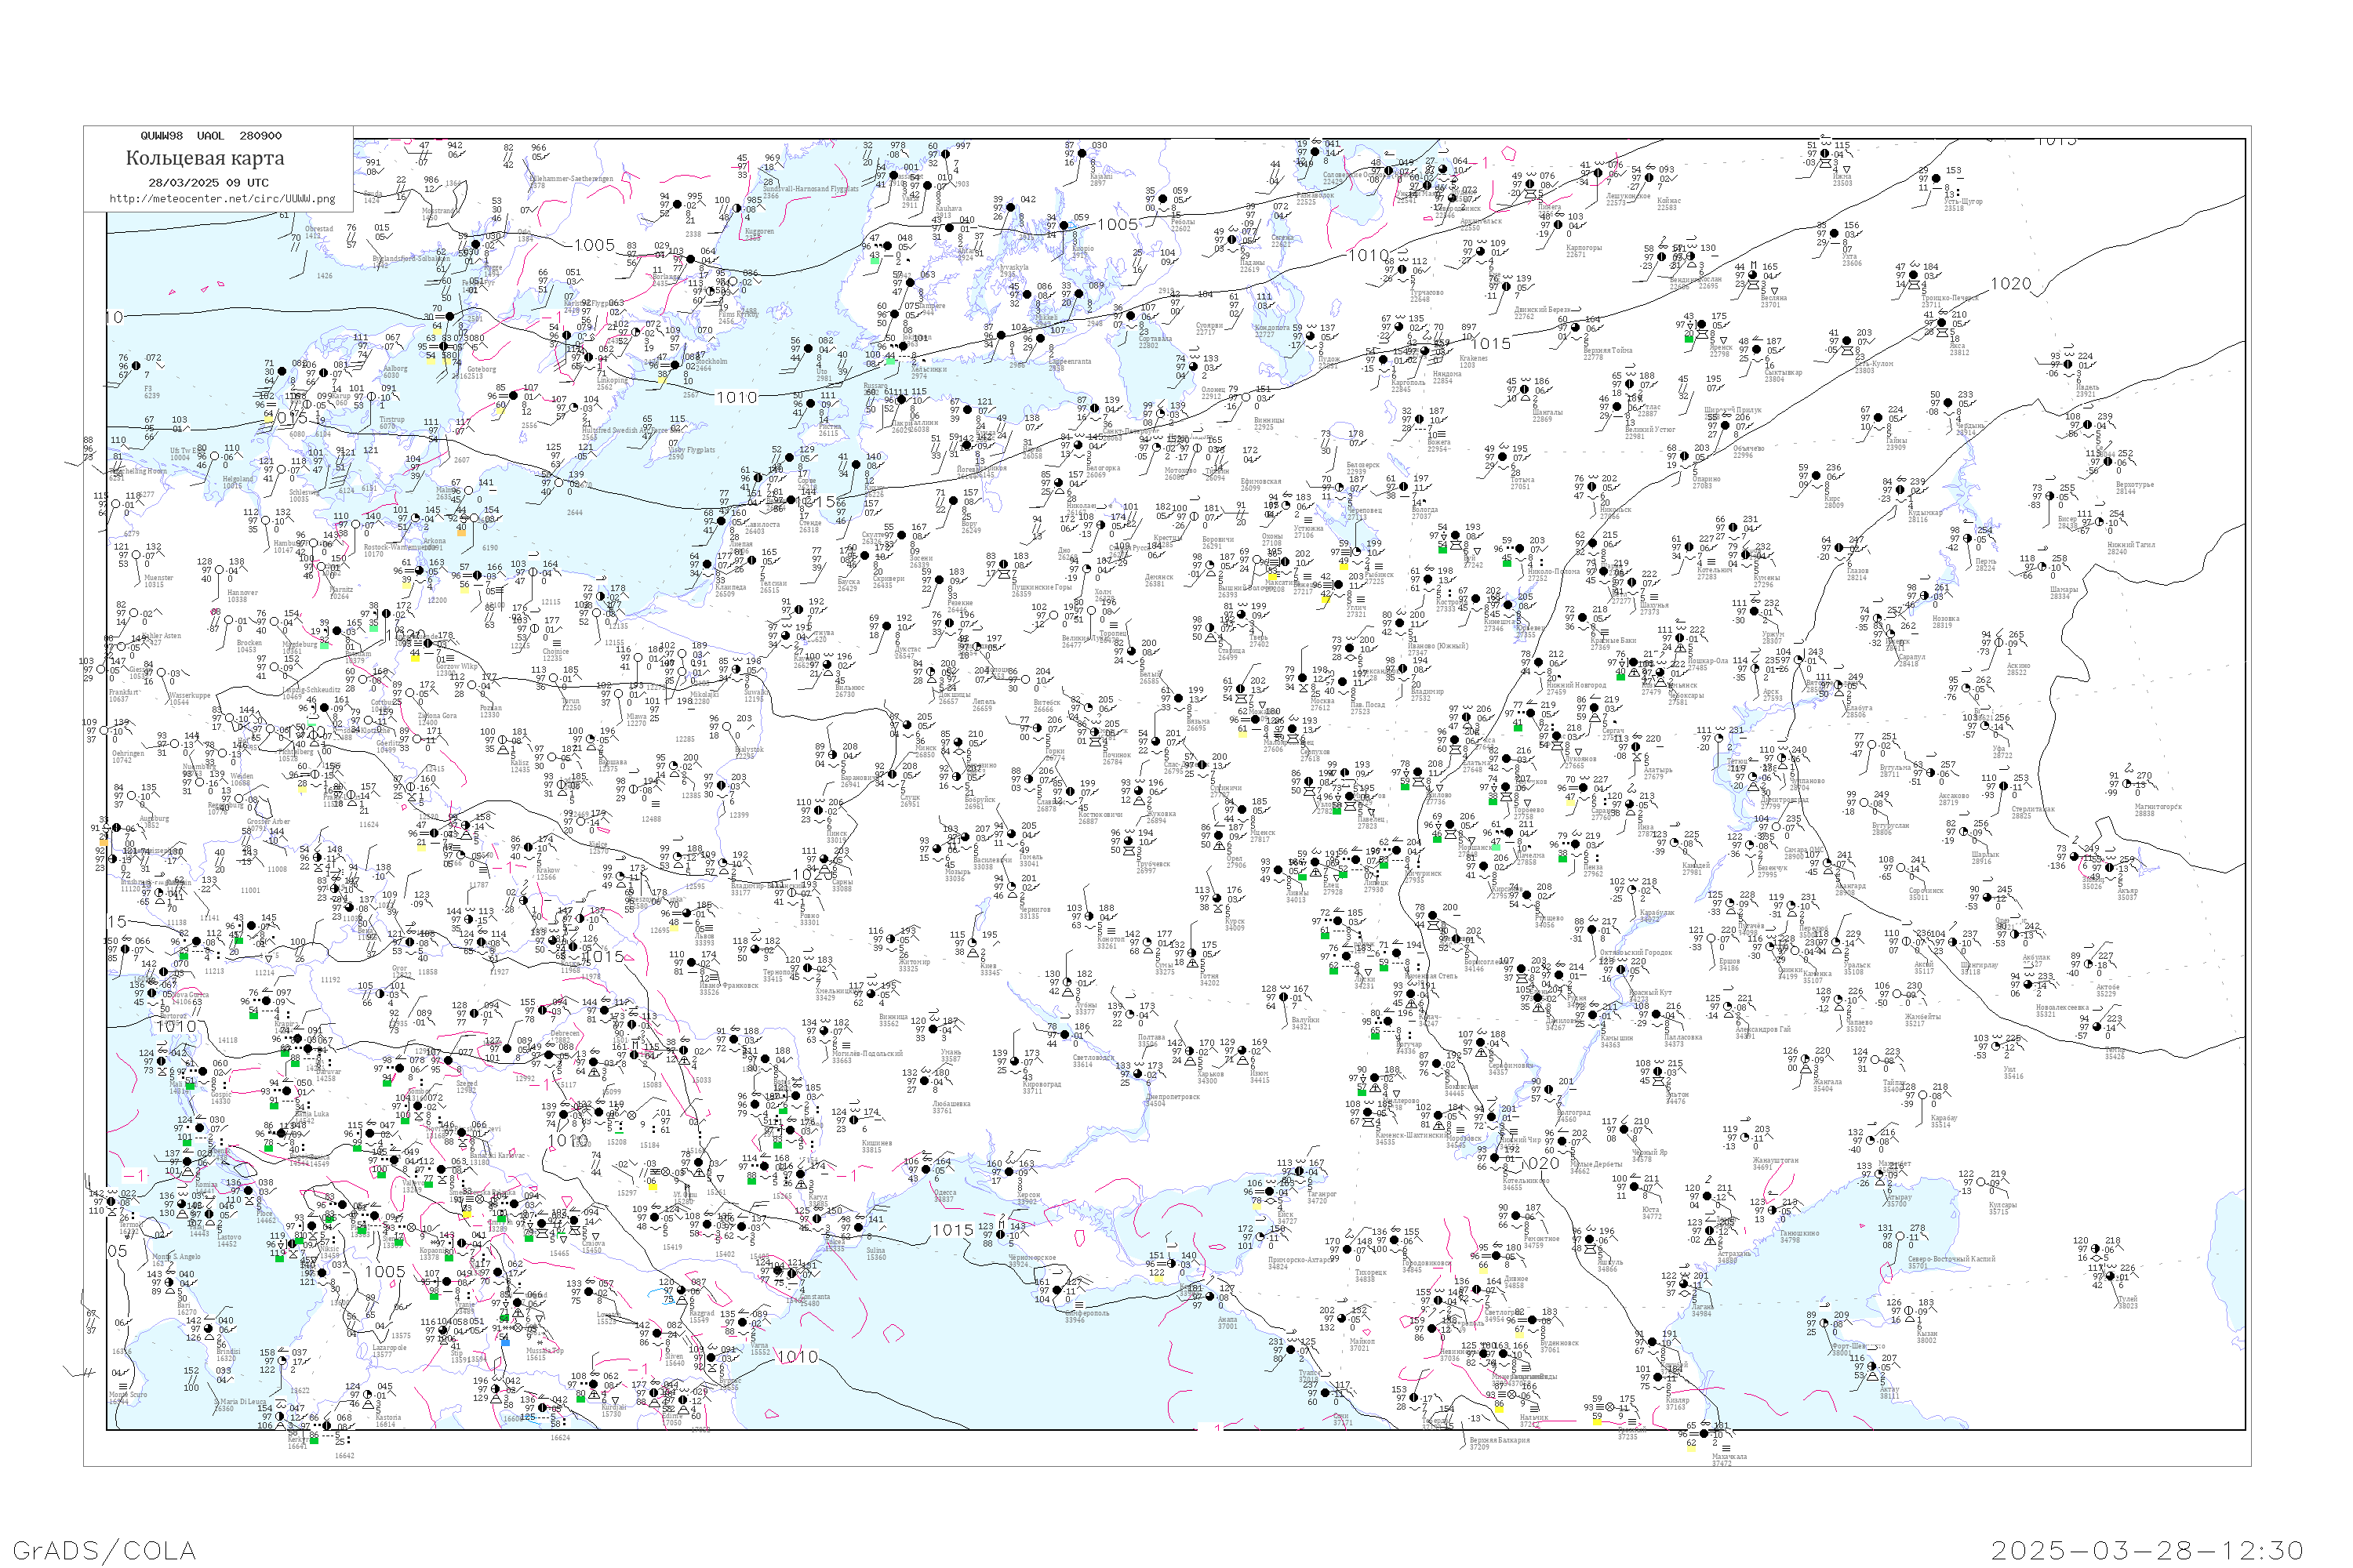Click the 1020 isobar label near Котельниково
The height and width of the screenshot is (1568, 2353).
click(1540, 1163)
